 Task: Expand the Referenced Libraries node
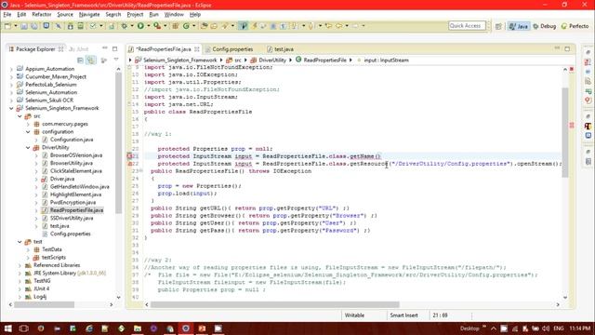coord(20,265)
